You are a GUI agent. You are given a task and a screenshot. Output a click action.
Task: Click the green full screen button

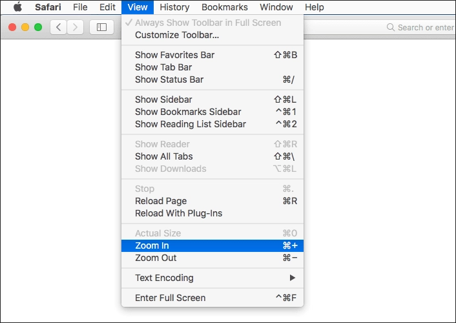click(x=38, y=27)
